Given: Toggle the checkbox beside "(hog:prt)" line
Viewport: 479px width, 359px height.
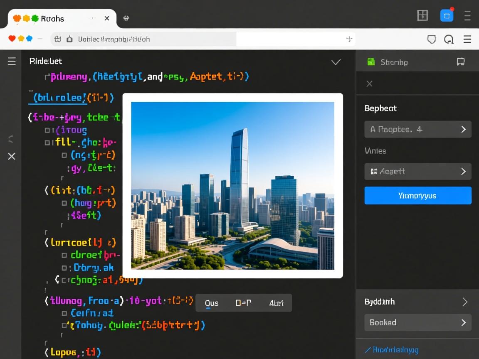Looking at the screenshot, I should coord(64,203).
